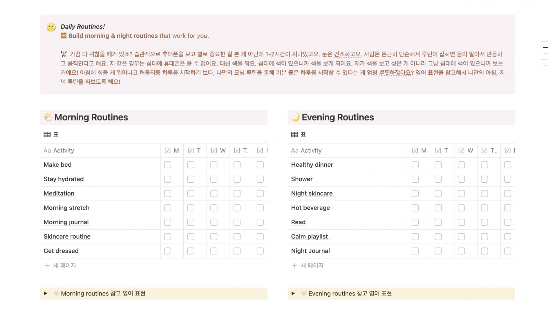Click the Morning Routines table view icon
Image resolution: width=557 pixels, height=310 pixels.
tap(47, 134)
